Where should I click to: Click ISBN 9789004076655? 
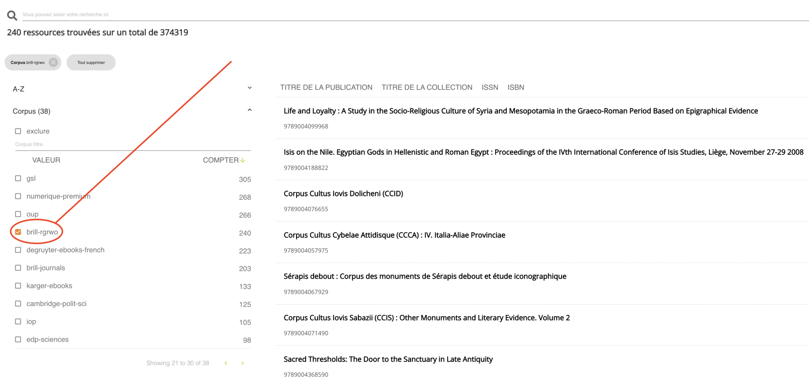point(306,209)
